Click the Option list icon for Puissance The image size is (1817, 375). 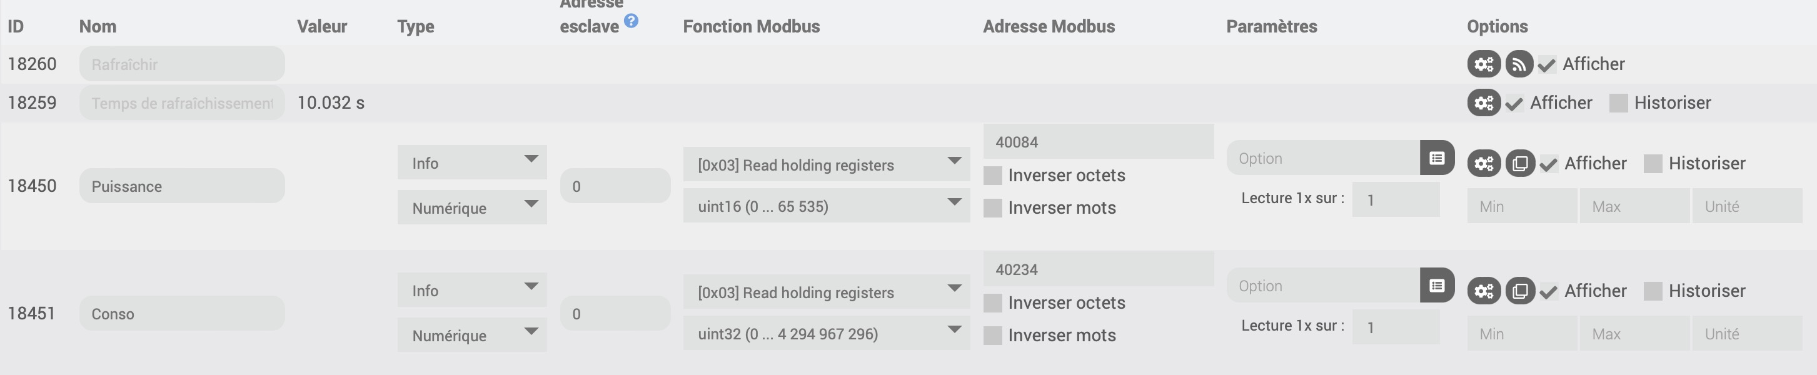click(x=1437, y=158)
